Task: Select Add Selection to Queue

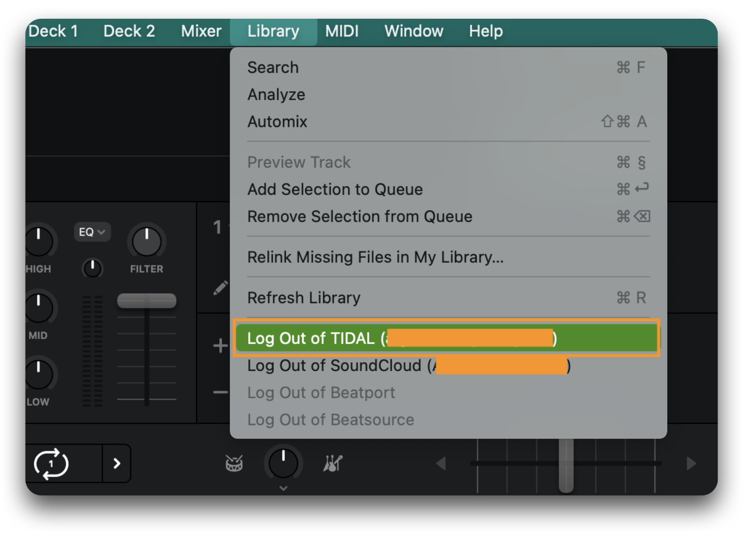Action: (x=335, y=189)
